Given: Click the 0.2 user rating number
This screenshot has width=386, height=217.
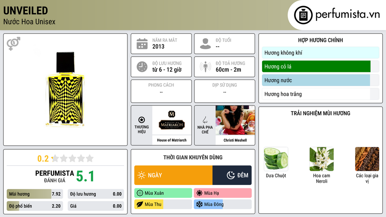Looking at the screenshot, I should pyautogui.click(x=43, y=159).
